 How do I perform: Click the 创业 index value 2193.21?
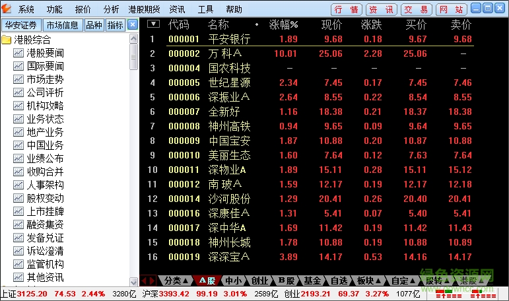click(x=316, y=294)
